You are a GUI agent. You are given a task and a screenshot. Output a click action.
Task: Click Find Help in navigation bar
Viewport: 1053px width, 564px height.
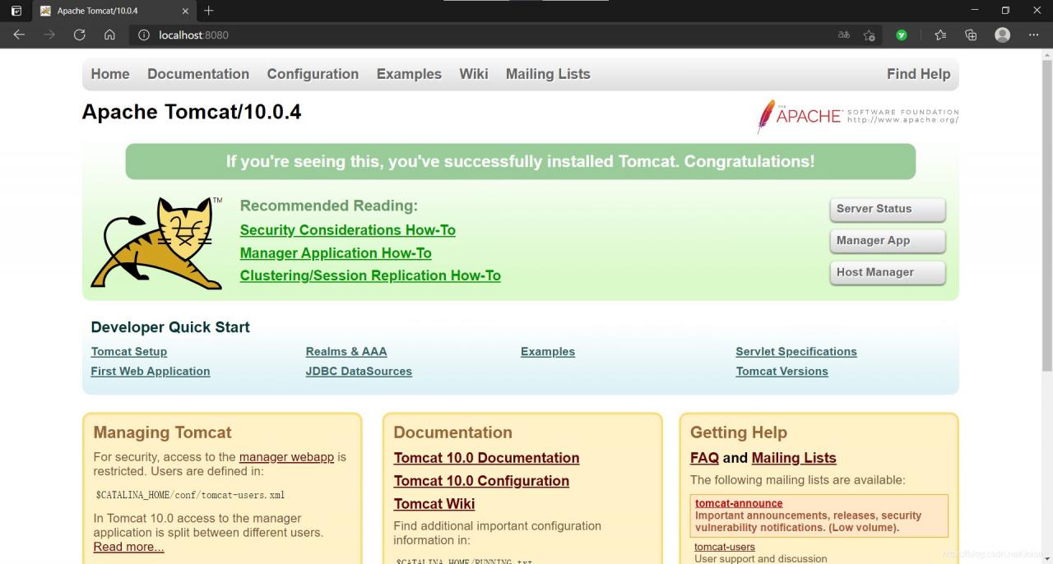pyautogui.click(x=918, y=74)
